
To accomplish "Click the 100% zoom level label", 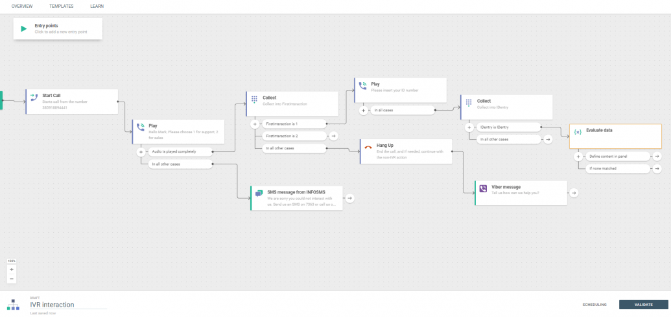I will (x=12, y=261).
